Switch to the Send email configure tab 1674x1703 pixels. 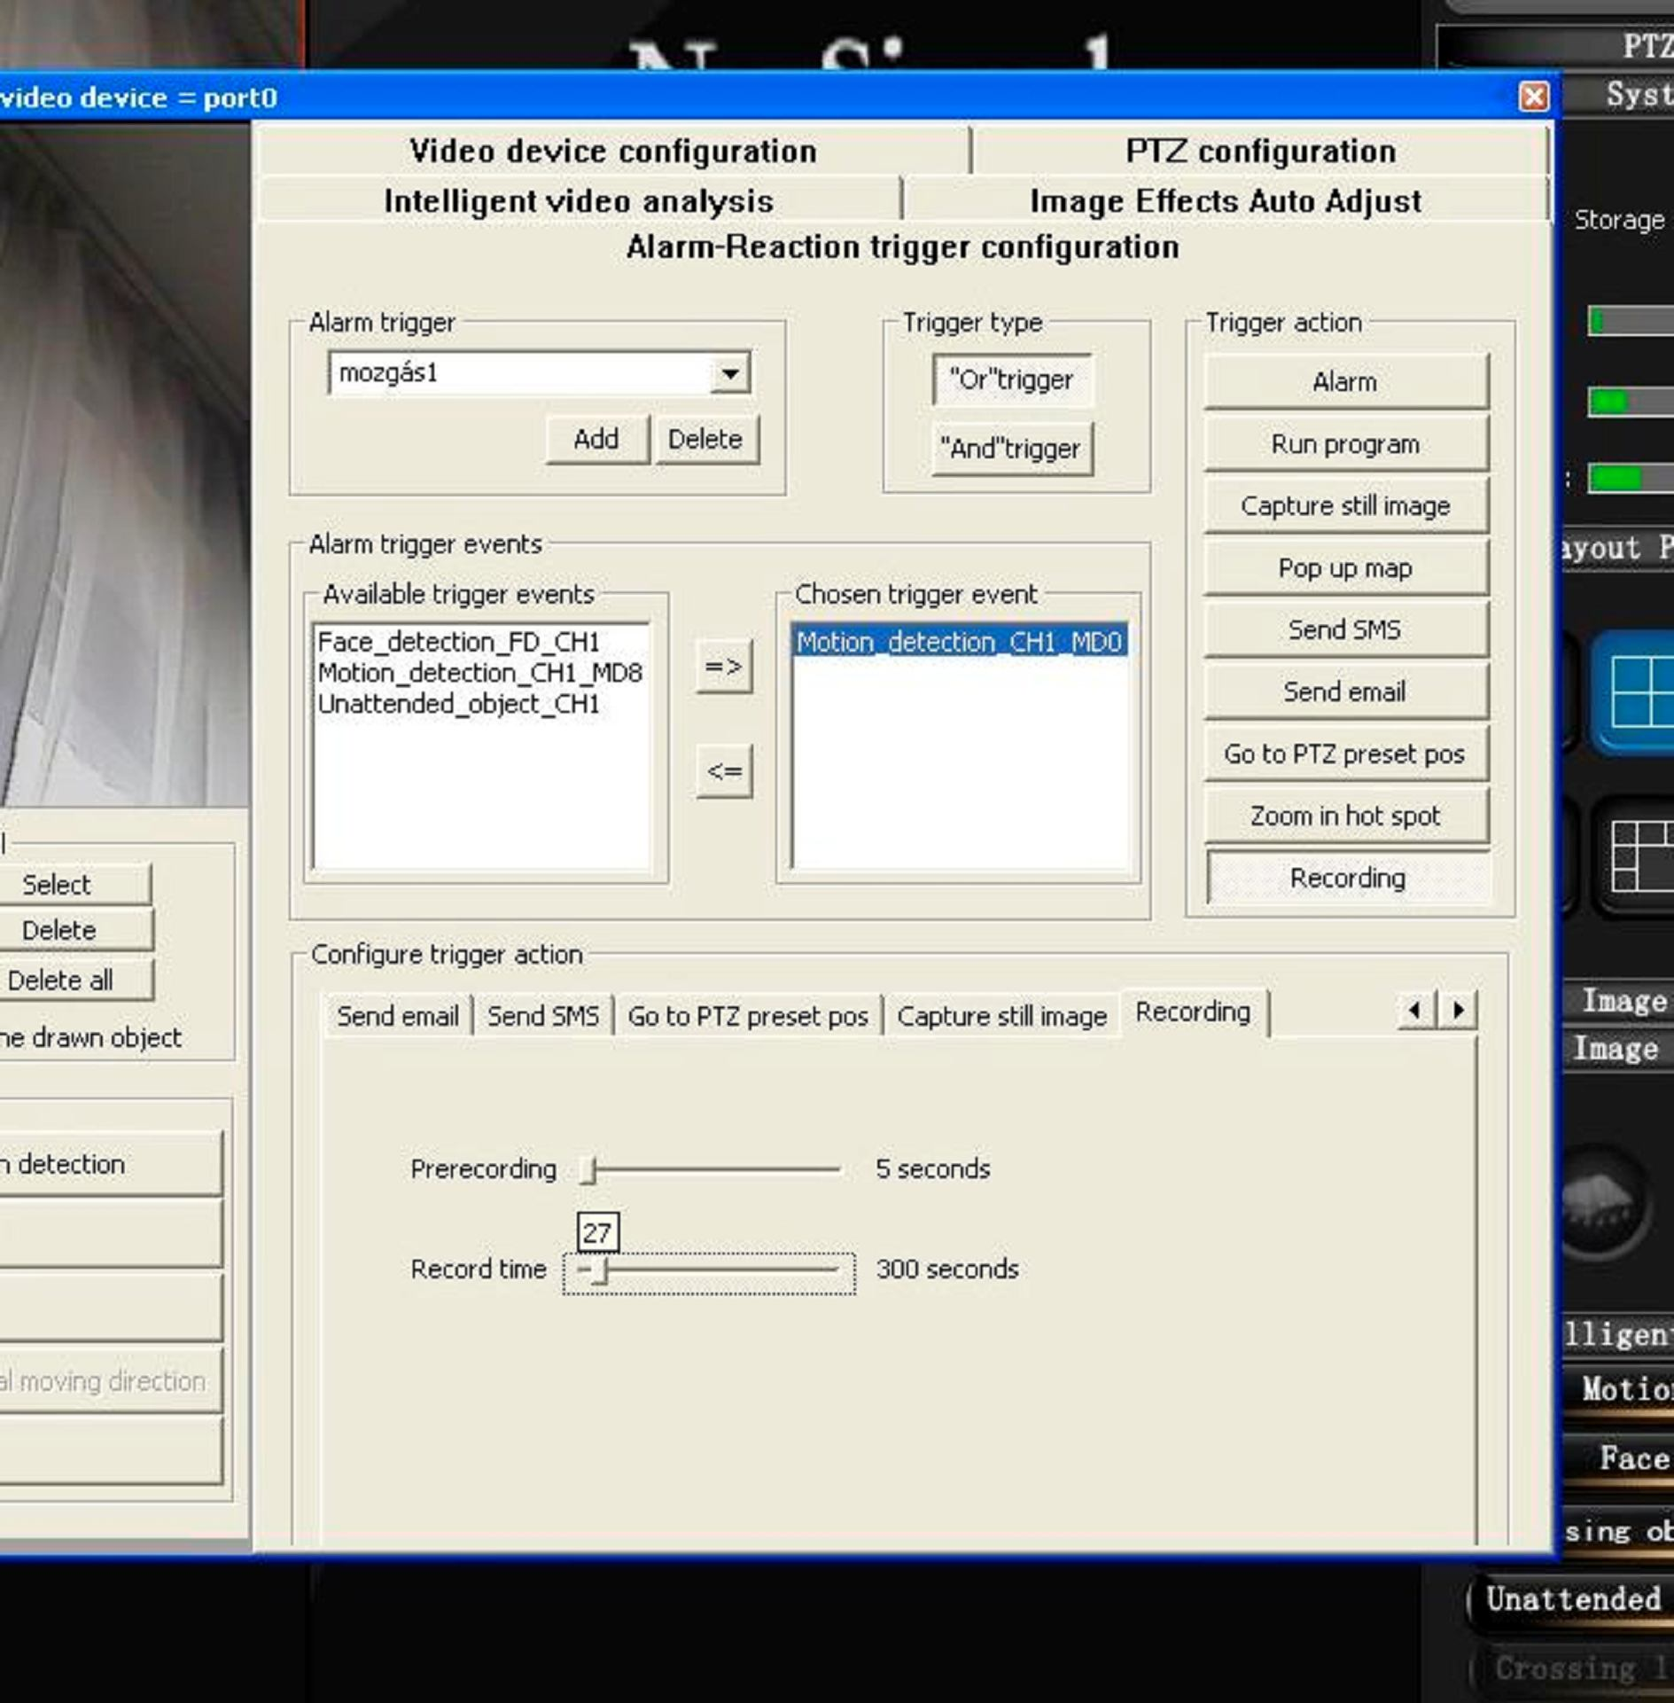398,1016
